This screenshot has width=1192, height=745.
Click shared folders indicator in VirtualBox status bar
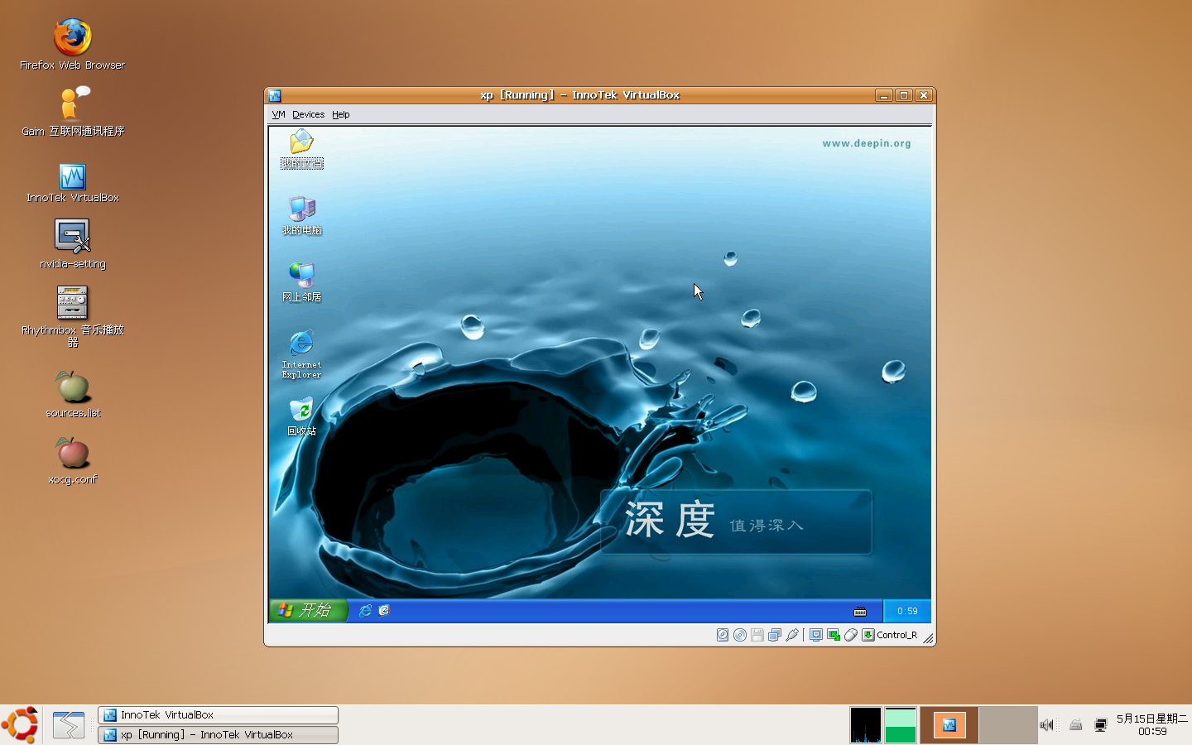[775, 635]
